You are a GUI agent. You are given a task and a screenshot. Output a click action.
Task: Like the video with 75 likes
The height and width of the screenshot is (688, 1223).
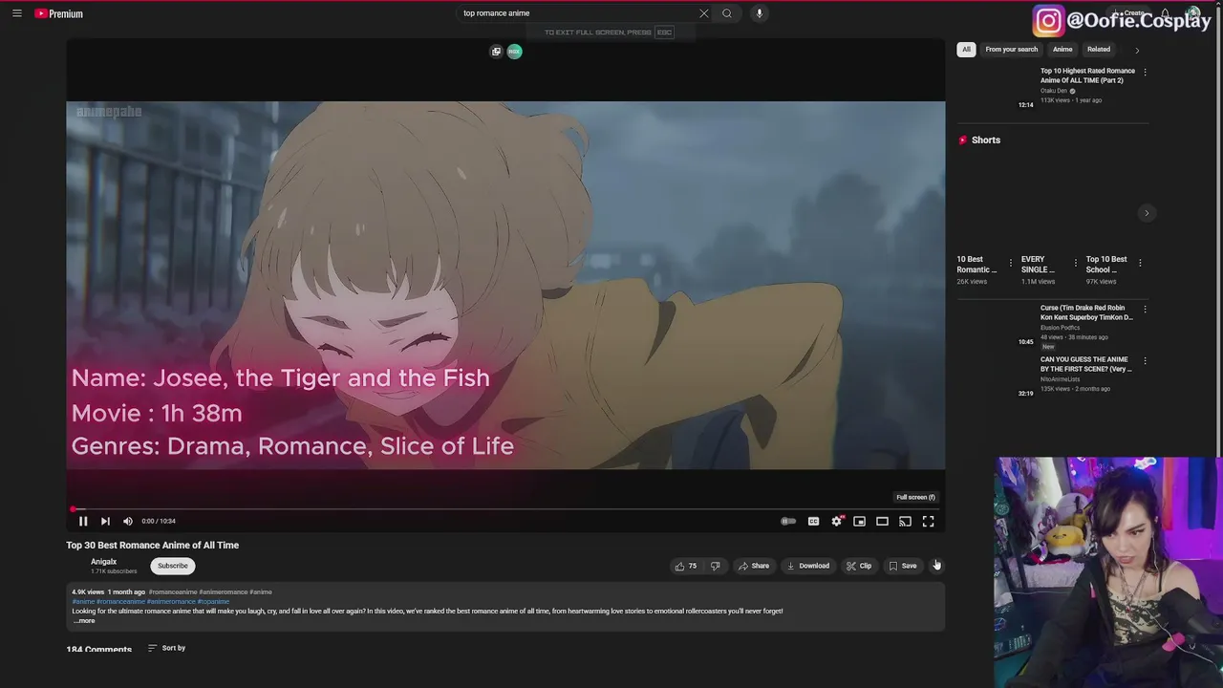point(686,566)
